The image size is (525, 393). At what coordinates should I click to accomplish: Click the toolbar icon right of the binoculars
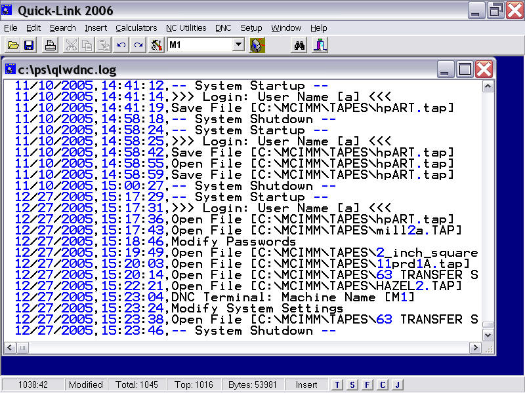(x=320, y=45)
